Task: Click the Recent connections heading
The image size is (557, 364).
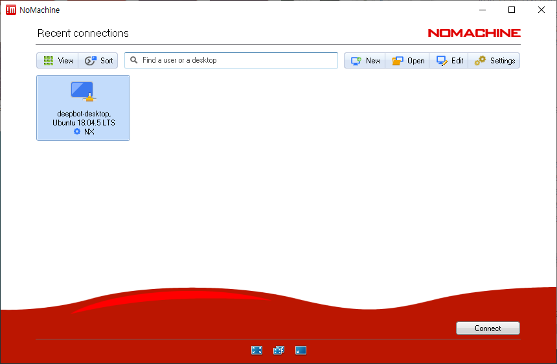Action: pyautogui.click(x=83, y=34)
